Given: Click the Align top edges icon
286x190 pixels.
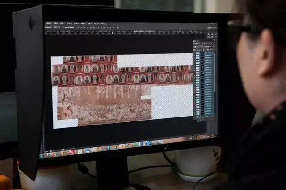Looking at the screenshot, I should click(79, 28).
